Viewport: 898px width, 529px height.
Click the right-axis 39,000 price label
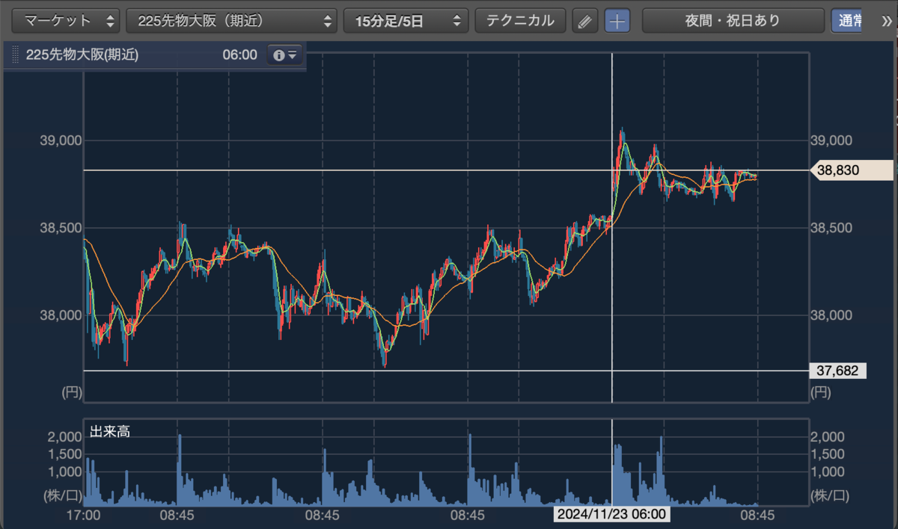(831, 140)
